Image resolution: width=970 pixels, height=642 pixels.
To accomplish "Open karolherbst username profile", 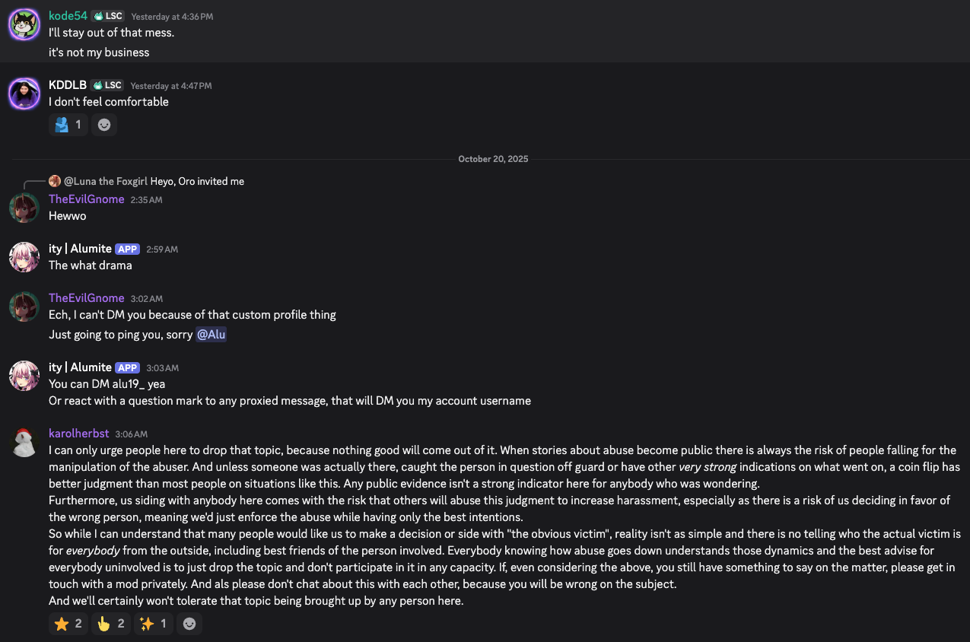I will click(79, 434).
